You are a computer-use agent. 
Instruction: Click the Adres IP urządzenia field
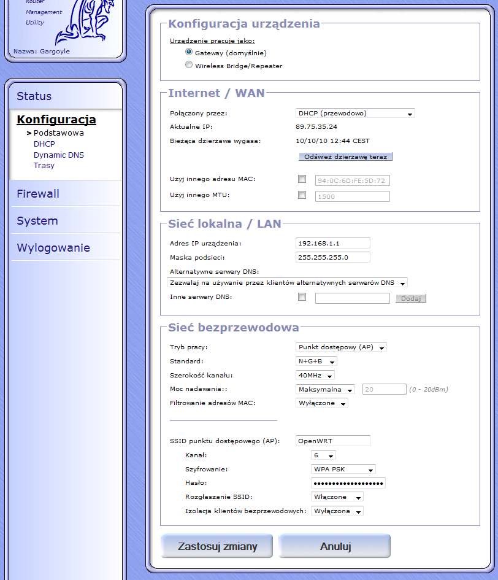pos(333,244)
